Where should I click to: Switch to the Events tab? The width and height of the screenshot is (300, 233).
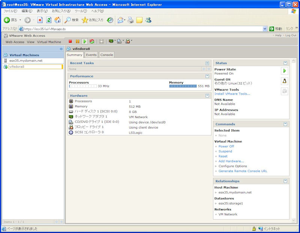91,55
